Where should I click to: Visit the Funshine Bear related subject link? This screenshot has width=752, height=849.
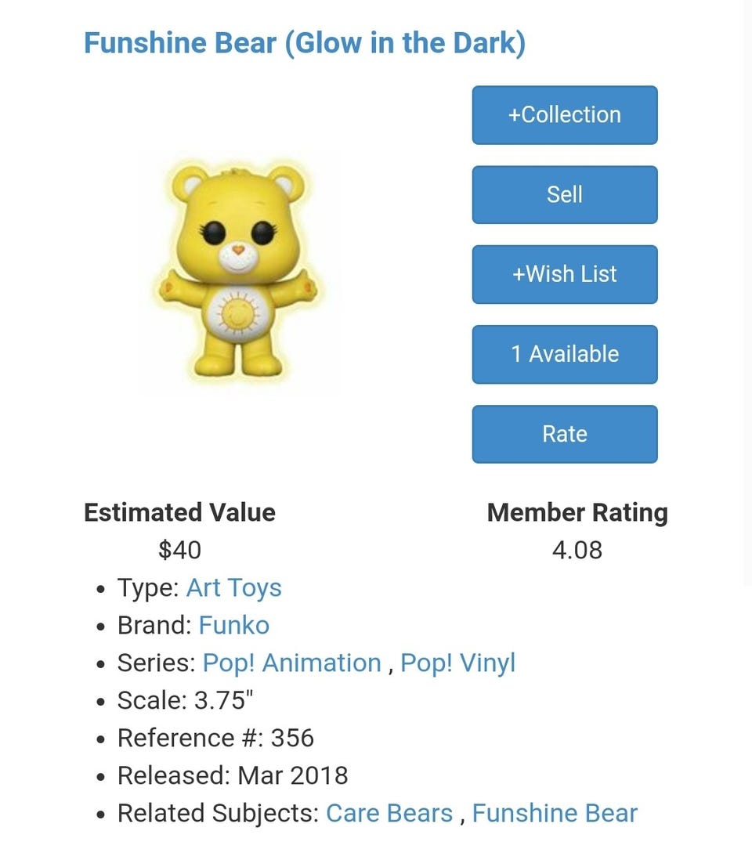coord(555,814)
